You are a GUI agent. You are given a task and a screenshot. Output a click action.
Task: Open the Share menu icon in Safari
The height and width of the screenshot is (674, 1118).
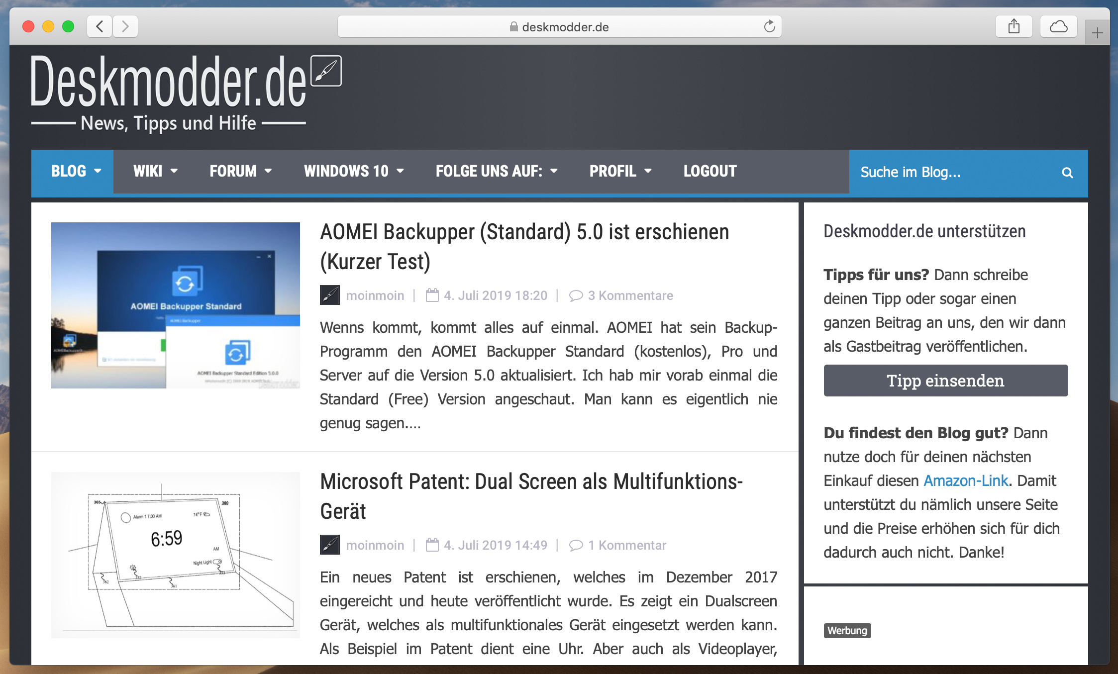point(1014,26)
